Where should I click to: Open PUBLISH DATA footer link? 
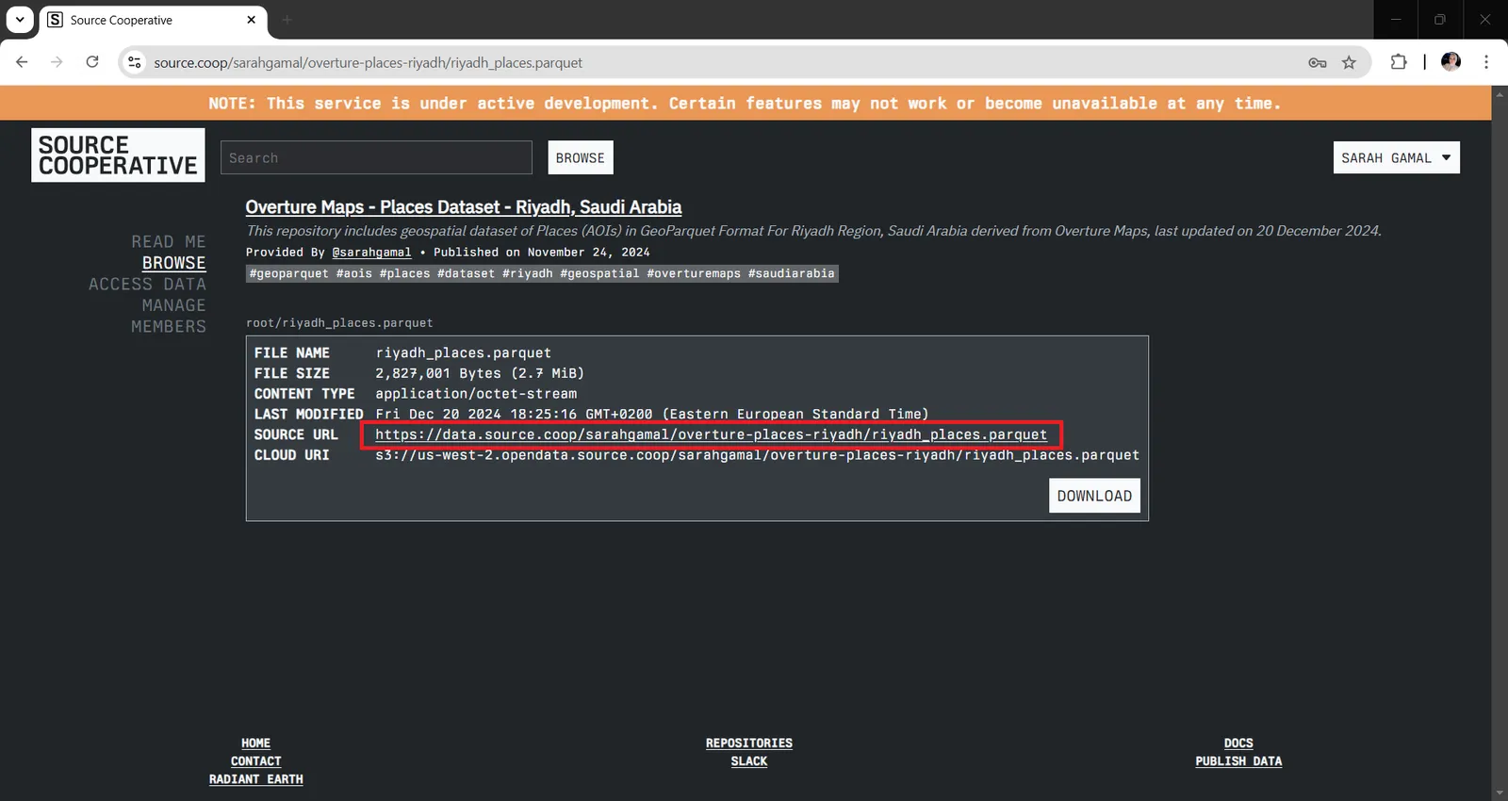(1238, 761)
